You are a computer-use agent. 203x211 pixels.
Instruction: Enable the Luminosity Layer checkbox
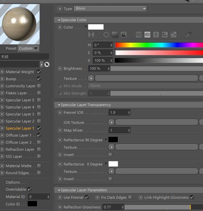tap(39, 86)
